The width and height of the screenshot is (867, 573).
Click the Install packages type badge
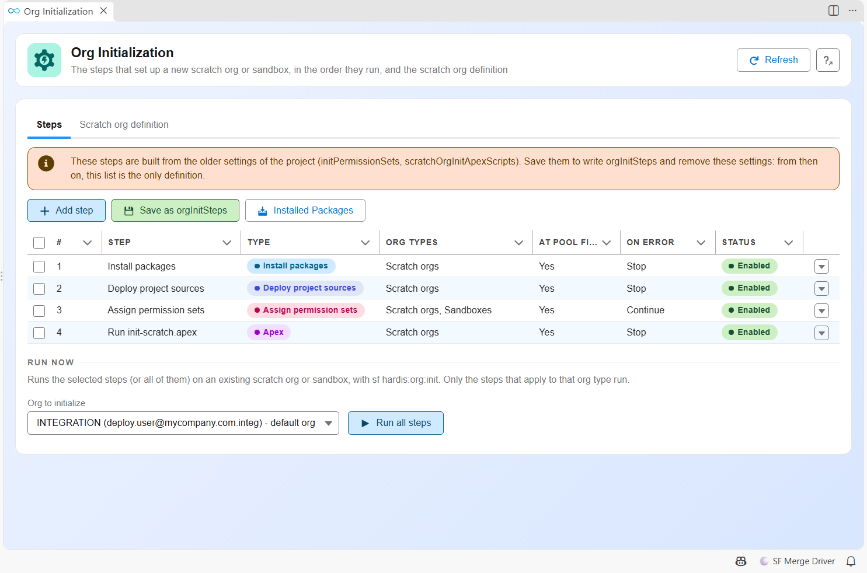[291, 266]
